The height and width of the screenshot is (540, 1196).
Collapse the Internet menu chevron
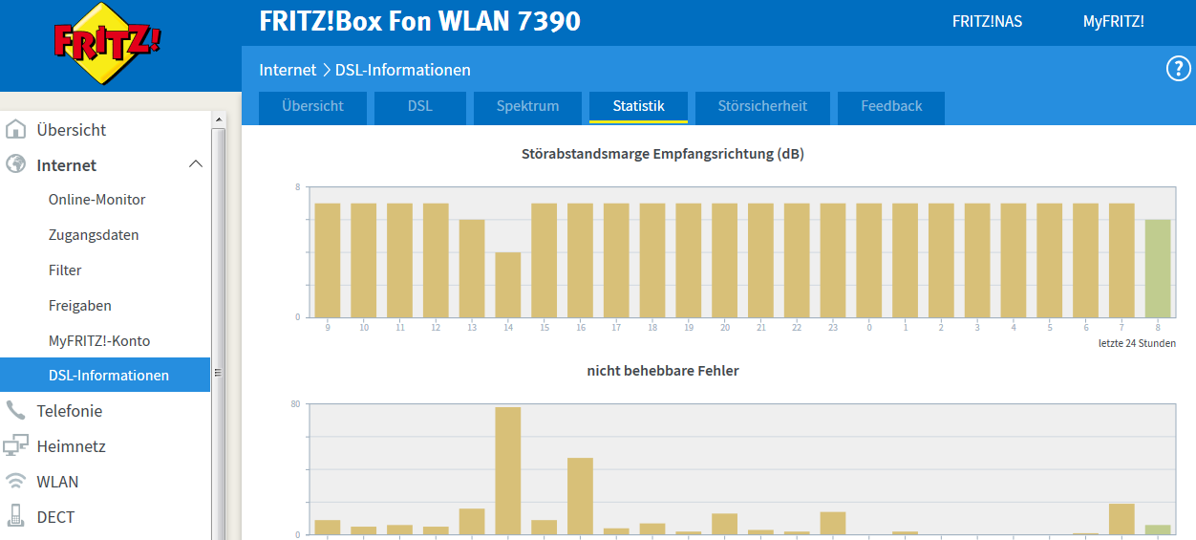[x=196, y=164]
